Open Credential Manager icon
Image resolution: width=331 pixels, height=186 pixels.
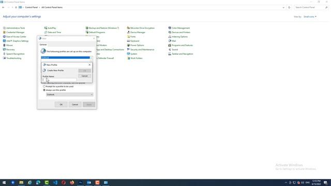(x=4, y=32)
